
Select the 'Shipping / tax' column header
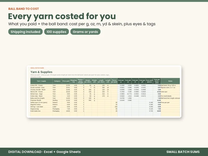click(x=74, y=81)
